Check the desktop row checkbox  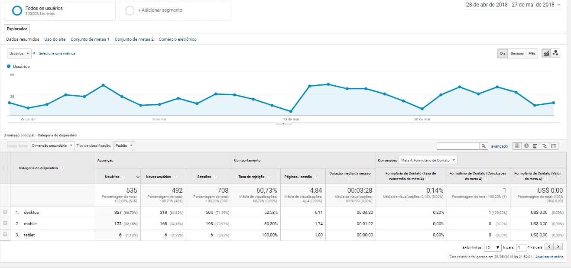5,212
